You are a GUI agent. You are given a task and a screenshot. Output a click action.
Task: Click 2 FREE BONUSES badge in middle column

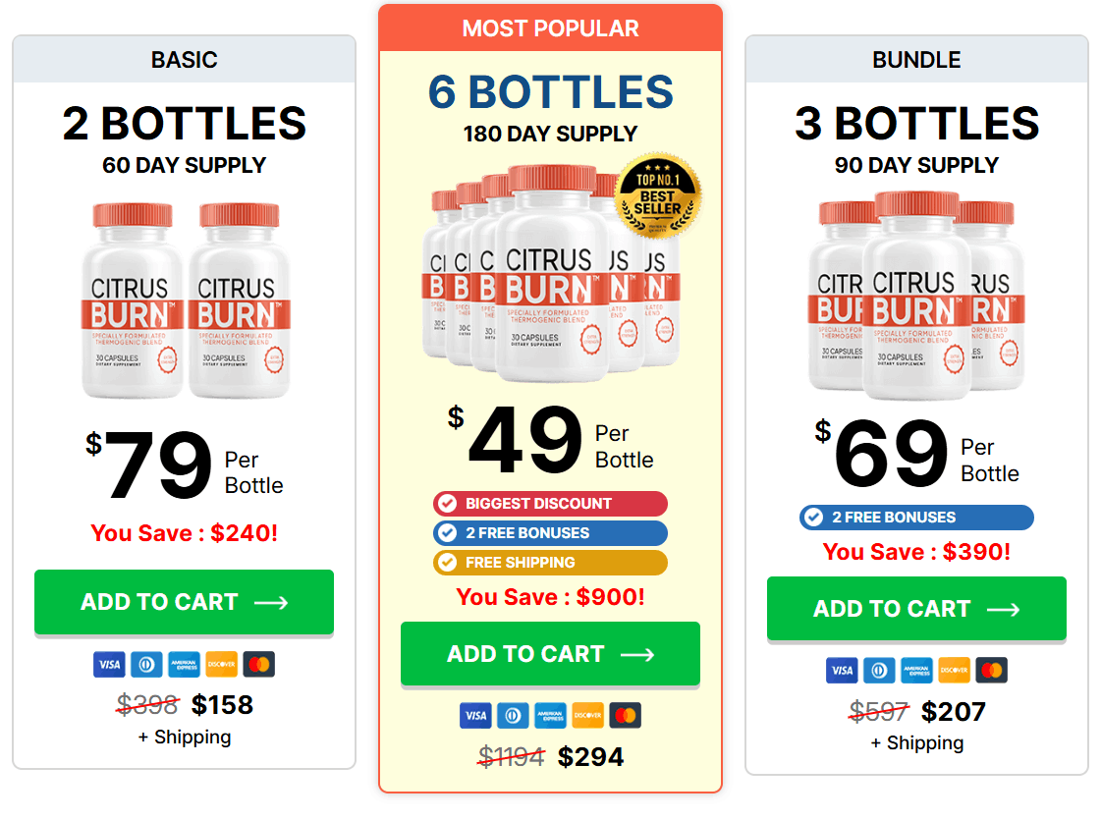pos(549,533)
